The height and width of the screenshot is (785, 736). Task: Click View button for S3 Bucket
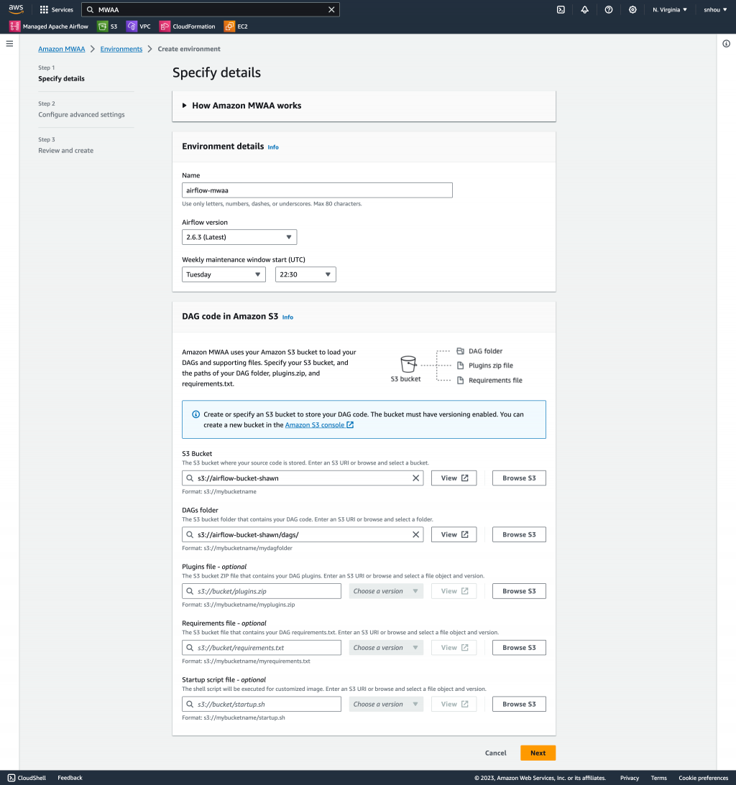click(454, 478)
